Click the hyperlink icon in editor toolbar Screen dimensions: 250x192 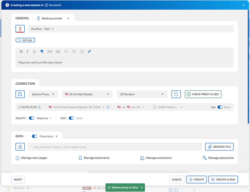89,52
